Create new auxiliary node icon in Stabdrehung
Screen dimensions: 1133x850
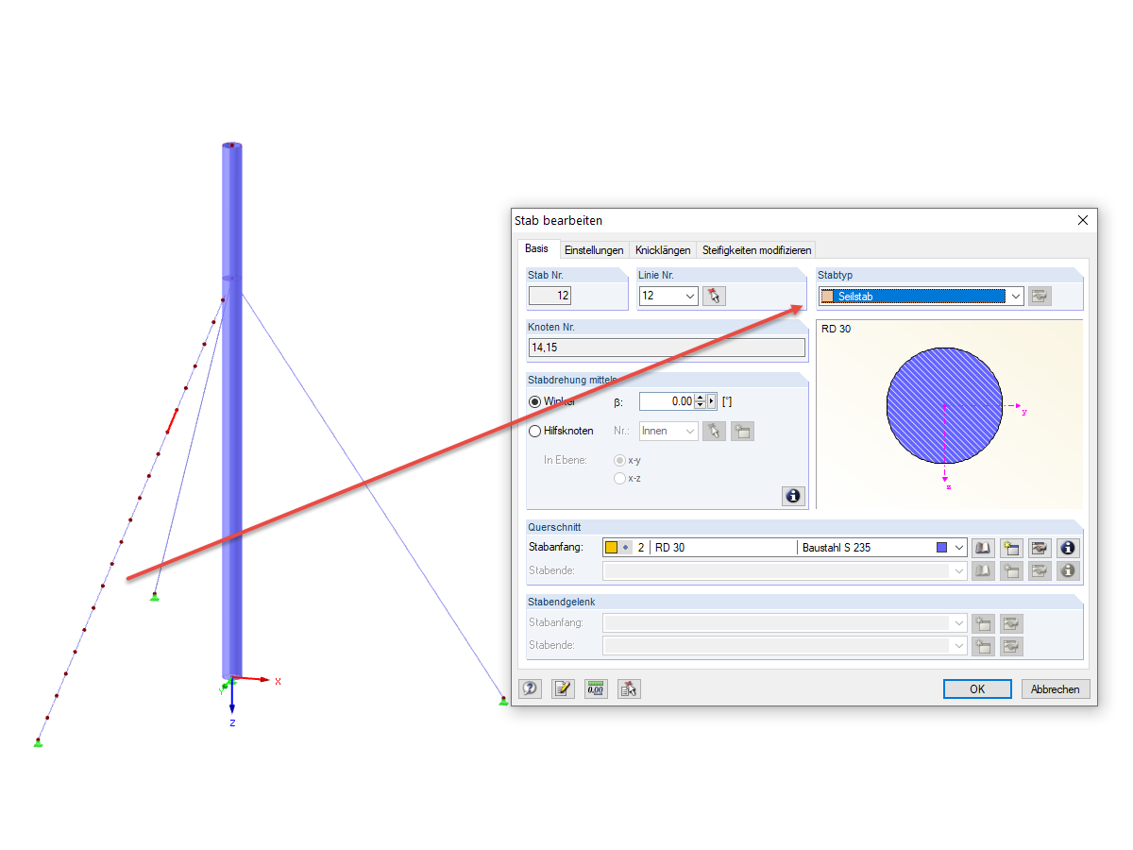point(742,431)
